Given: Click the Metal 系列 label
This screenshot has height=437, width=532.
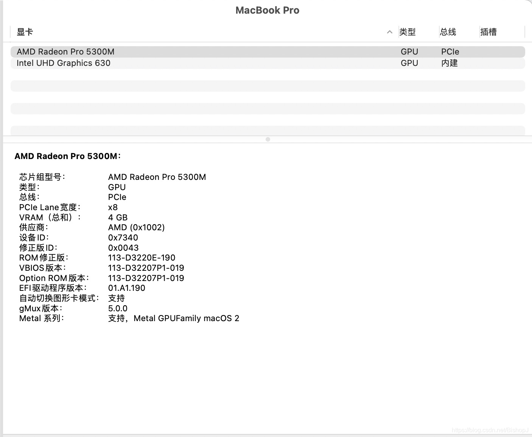Looking at the screenshot, I should [x=42, y=318].
